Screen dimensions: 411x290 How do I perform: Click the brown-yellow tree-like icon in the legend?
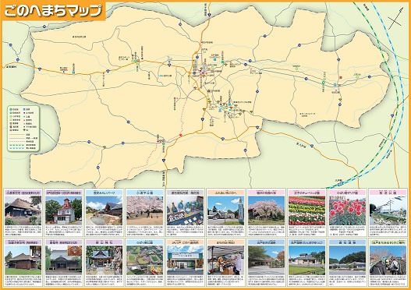point(24,130)
